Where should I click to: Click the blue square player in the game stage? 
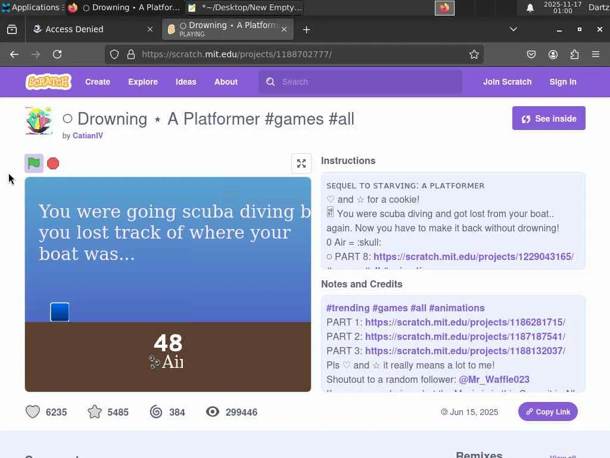coord(60,312)
